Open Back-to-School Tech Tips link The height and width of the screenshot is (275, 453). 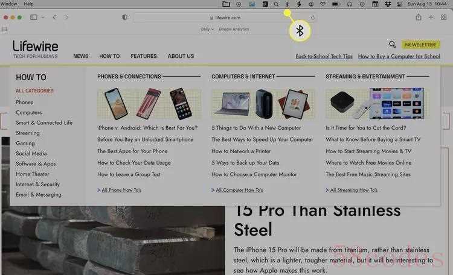(x=324, y=56)
